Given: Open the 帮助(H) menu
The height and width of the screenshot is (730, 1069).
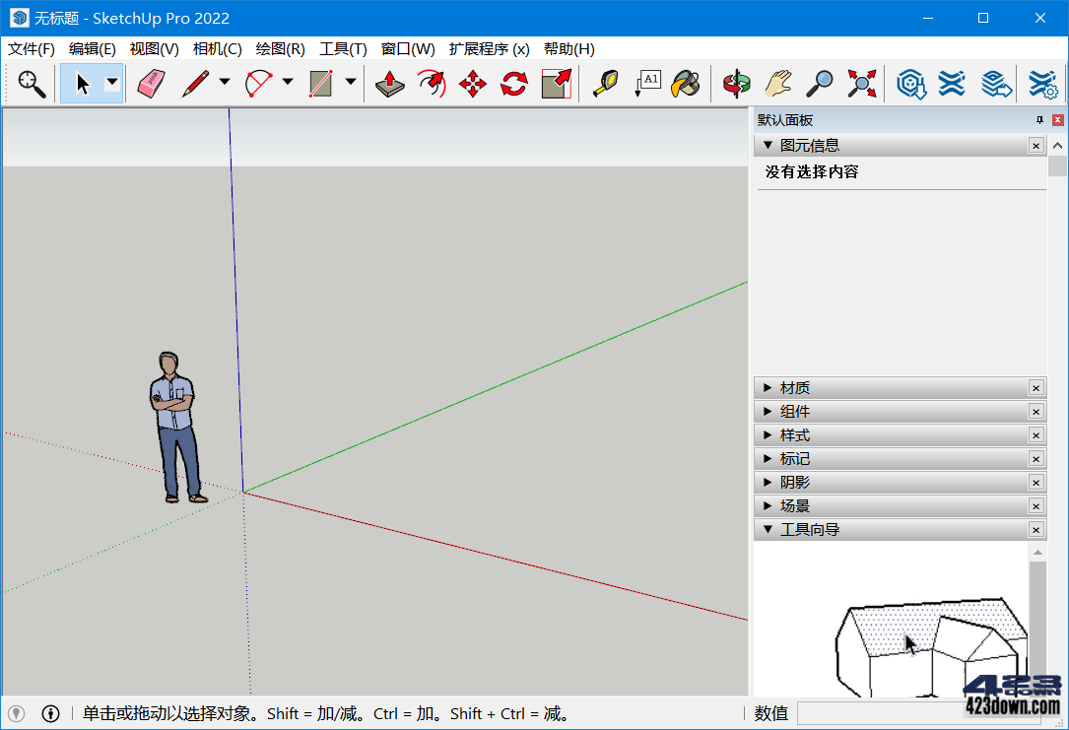Looking at the screenshot, I should 569,49.
